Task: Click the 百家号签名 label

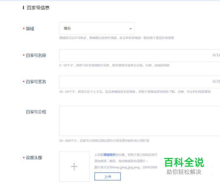Action: [36, 82]
